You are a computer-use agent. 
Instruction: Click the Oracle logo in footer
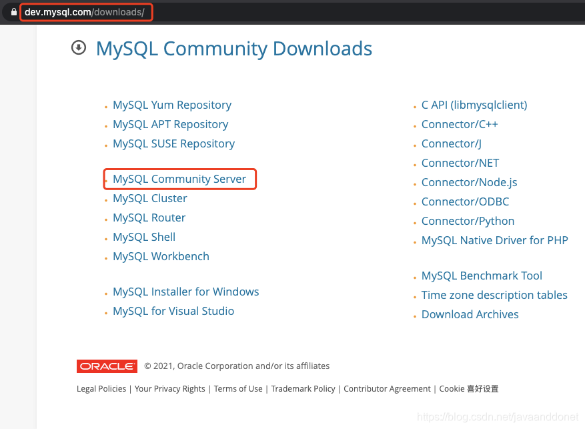[x=107, y=366]
